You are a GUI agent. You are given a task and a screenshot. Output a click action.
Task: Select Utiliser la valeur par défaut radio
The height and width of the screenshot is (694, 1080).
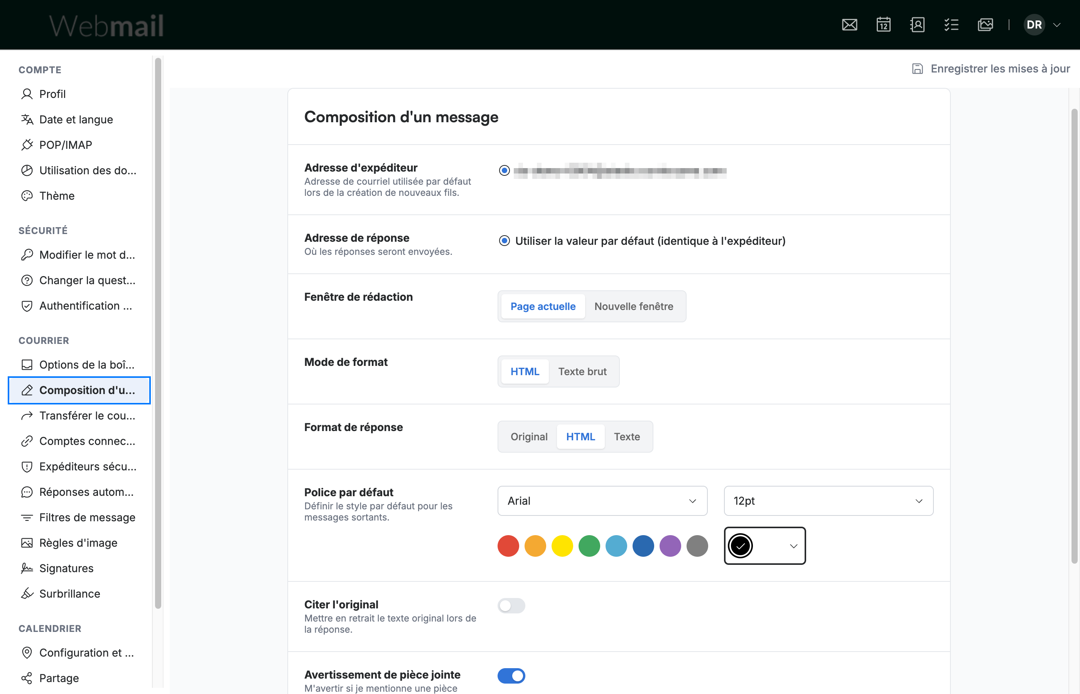(504, 241)
